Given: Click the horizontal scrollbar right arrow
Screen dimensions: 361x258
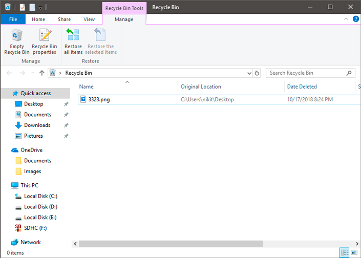Looking at the screenshot, I should tap(357, 244).
